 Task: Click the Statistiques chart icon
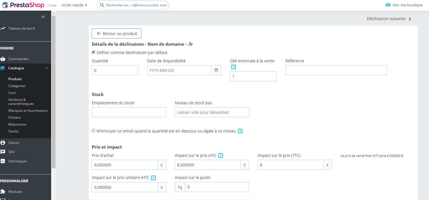tap(3, 161)
